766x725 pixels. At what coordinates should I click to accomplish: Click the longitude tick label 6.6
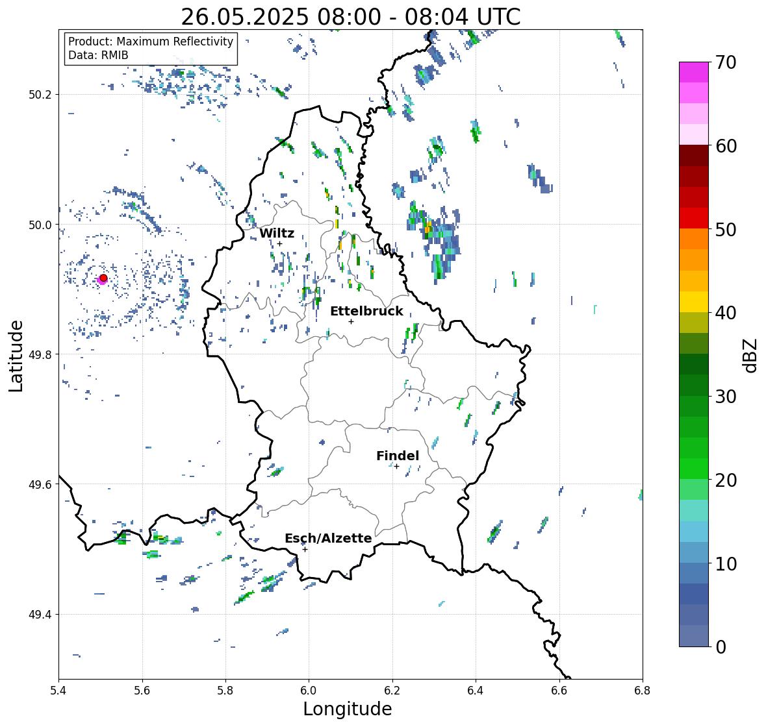(559, 690)
